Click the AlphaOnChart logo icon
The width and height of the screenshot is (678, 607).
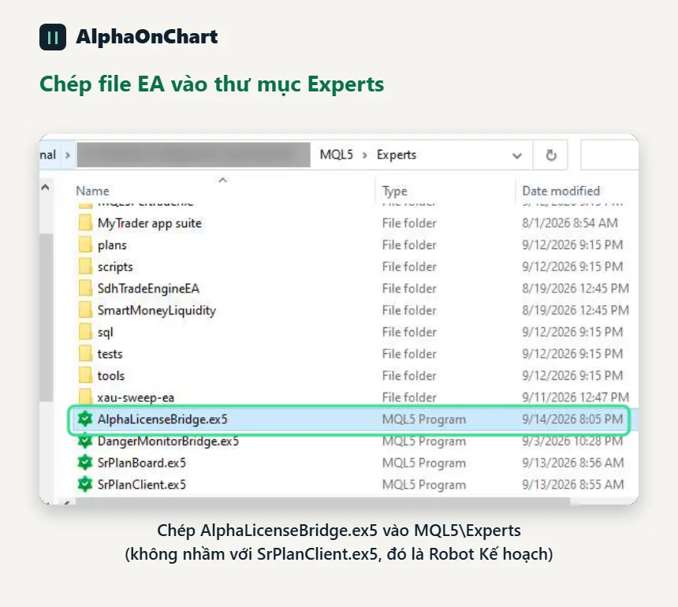53,37
